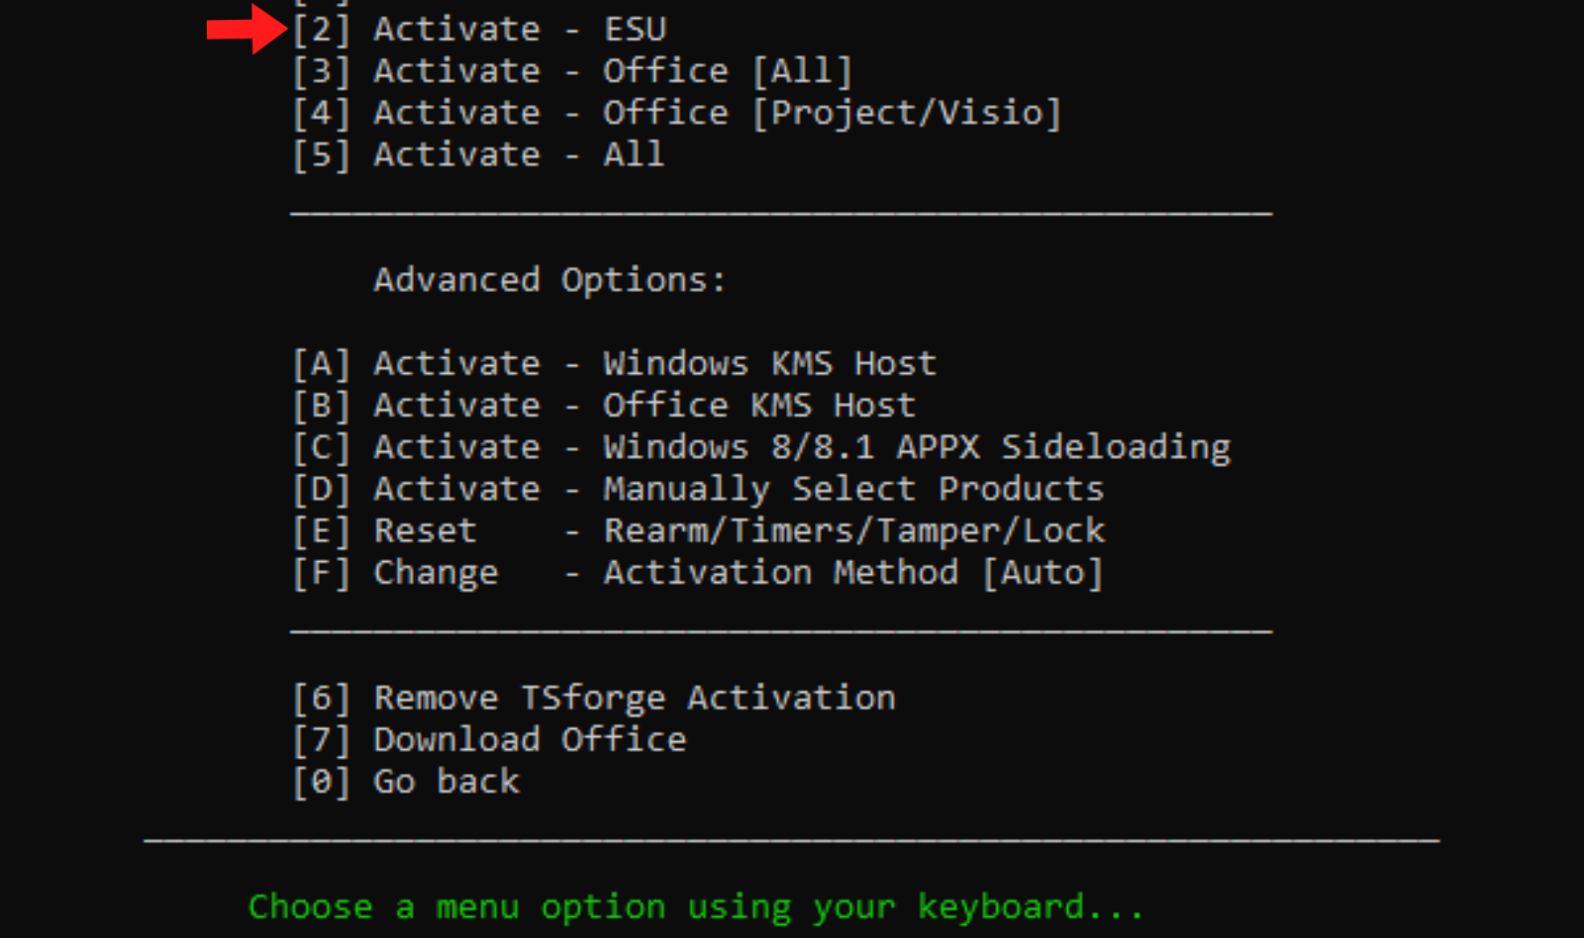Image resolution: width=1584 pixels, height=938 pixels.
Task: Click the [F] bracket key label
Action: pos(321,573)
